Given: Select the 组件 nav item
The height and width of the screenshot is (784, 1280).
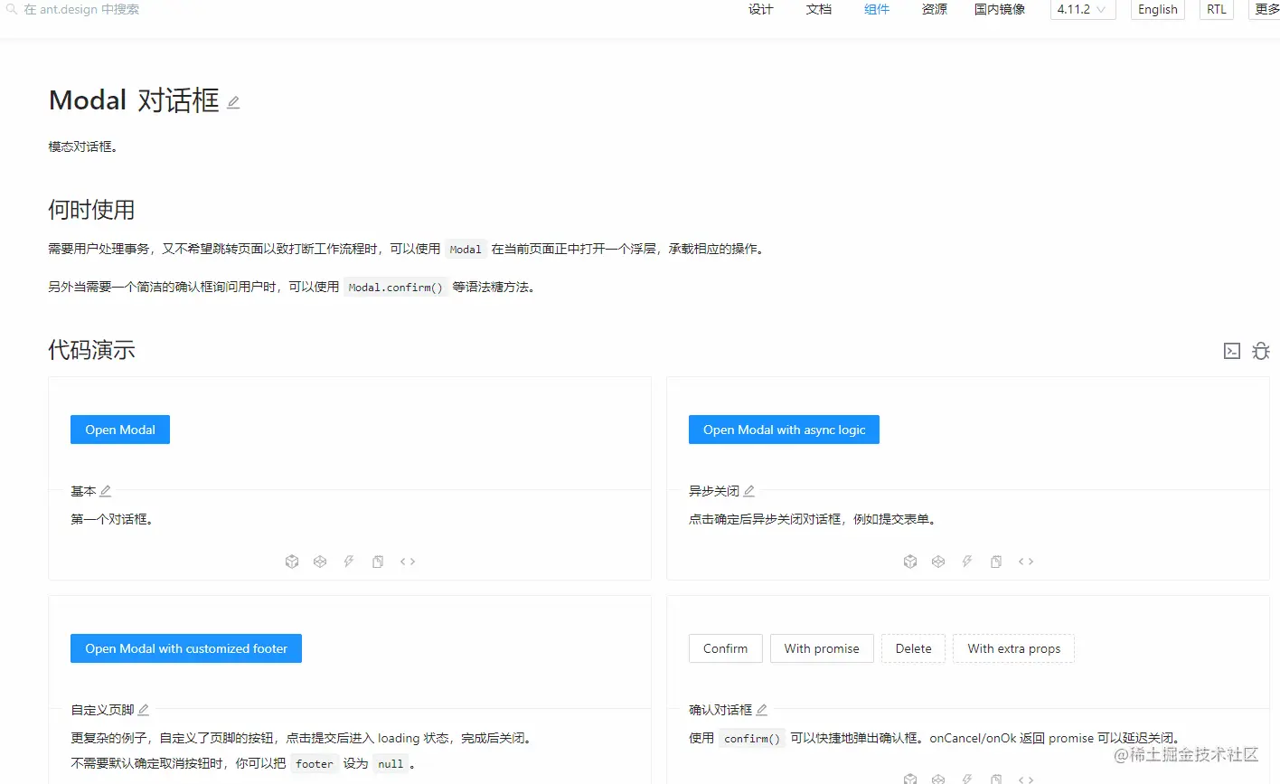Looking at the screenshot, I should pos(877,9).
